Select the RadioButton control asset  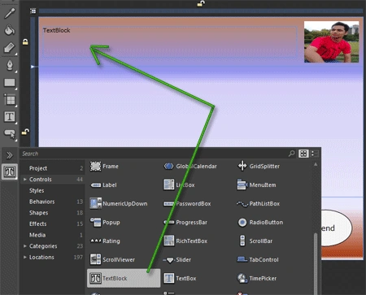click(260, 222)
